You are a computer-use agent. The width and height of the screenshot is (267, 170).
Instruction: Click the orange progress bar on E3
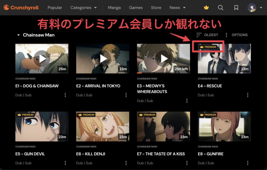(139, 73)
